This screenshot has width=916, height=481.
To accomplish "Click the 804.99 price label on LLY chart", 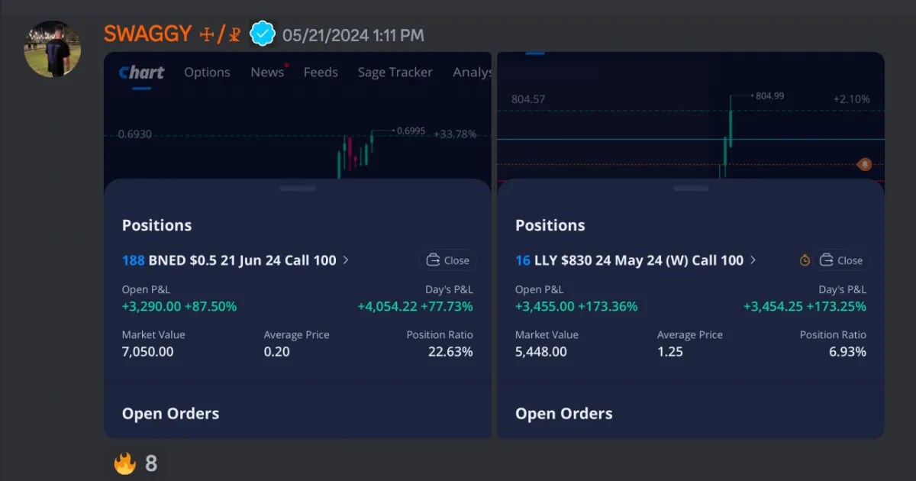I will (769, 96).
